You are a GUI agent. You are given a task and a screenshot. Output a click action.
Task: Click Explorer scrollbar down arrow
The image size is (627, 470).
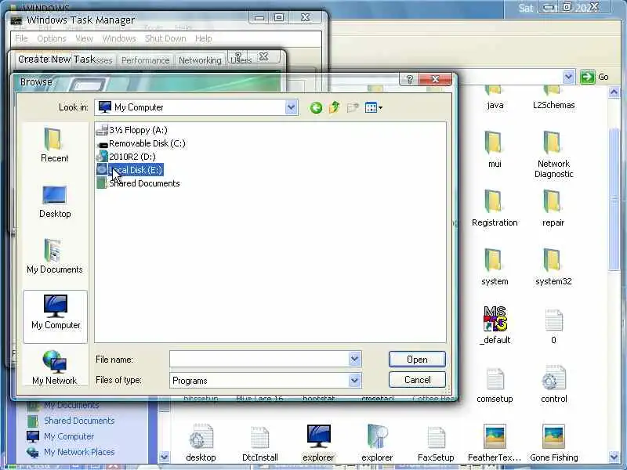pos(614,457)
